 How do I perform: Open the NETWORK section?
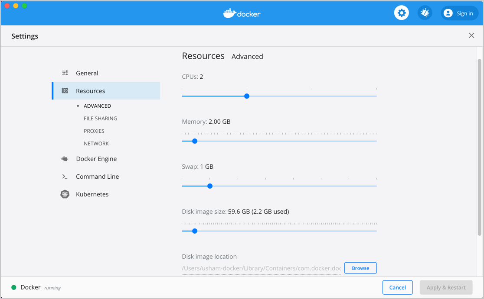tap(96, 143)
